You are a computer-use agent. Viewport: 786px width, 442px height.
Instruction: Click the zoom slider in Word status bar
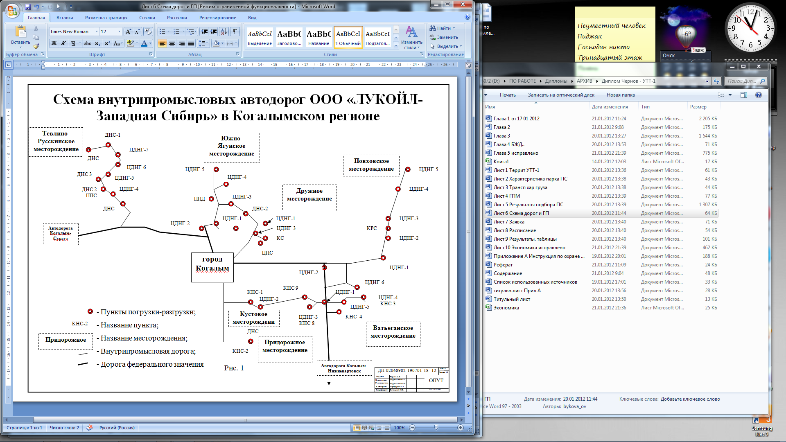pyautogui.click(x=436, y=428)
